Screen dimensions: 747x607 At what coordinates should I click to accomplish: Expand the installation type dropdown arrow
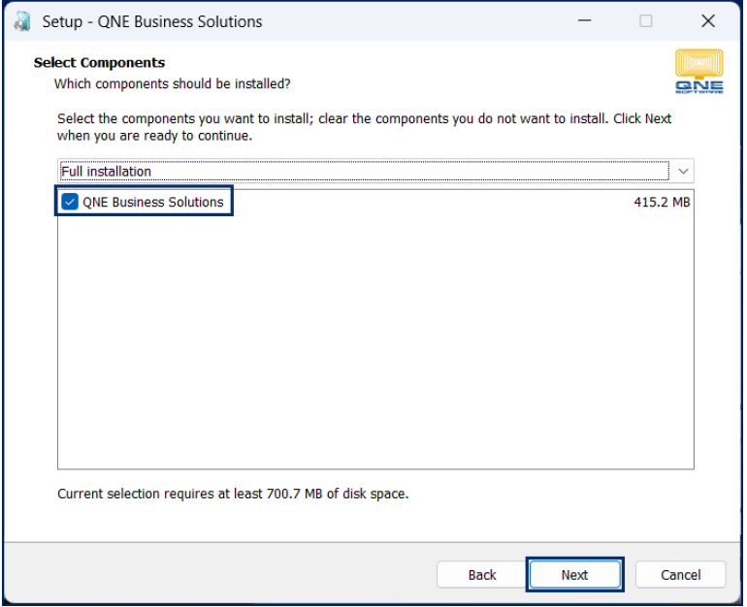(x=683, y=171)
